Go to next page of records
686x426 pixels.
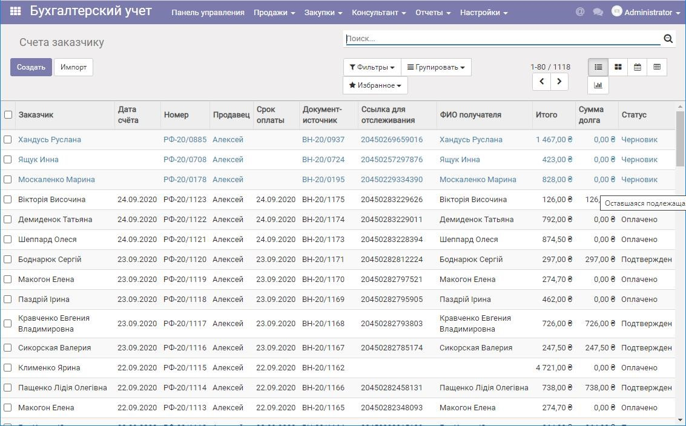coord(559,81)
